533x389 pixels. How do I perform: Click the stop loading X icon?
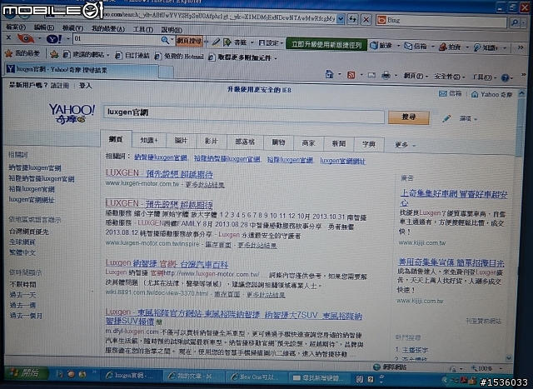pos(366,20)
